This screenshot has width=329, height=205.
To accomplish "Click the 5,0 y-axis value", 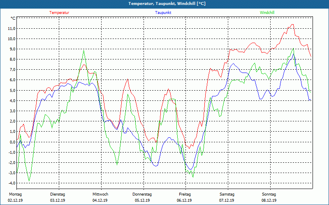I will click(12, 90).
